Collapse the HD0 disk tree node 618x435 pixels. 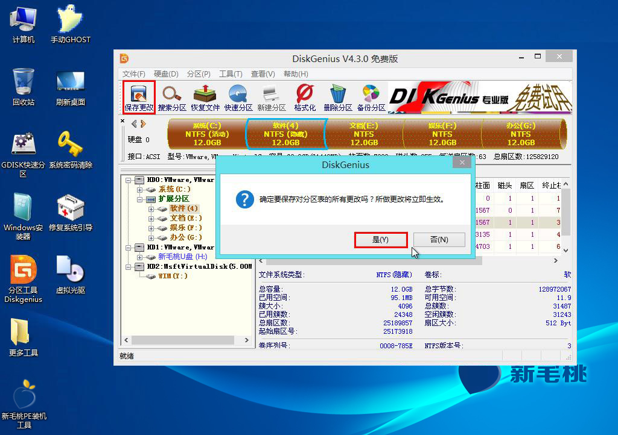tap(128, 180)
